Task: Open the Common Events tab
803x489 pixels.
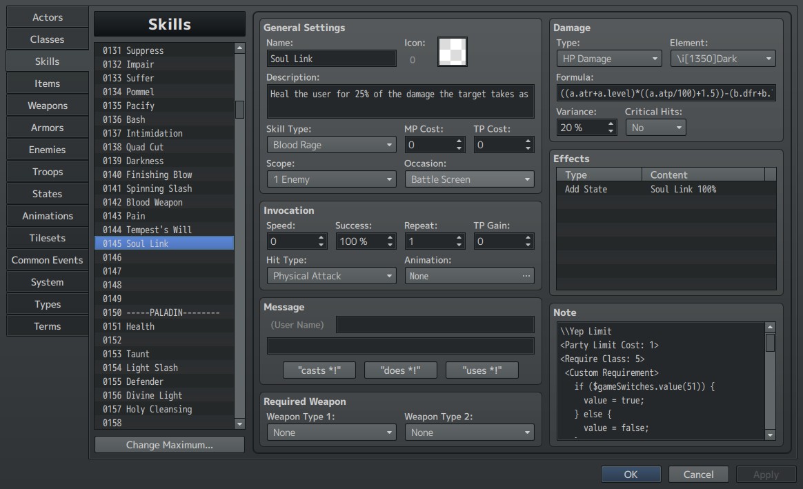Action: (48, 260)
